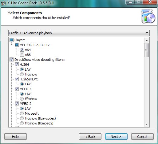The height and width of the screenshot is (144, 158).
Task: Close the K-Lite Codec Pack window
Action: (150, 2)
